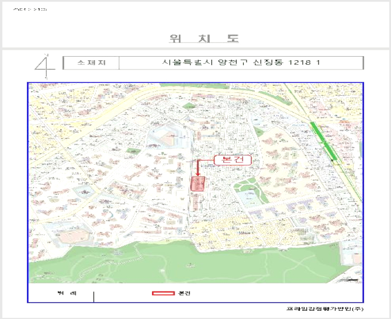Click the hexagonal pink building at lower left
Image resolution: width=391 pixels, height=319 pixels.
coord(74,237)
